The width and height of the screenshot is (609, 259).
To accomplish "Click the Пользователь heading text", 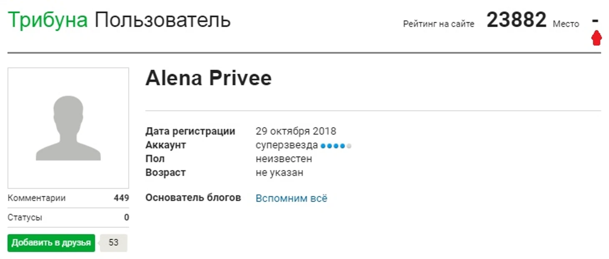I will (162, 20).
